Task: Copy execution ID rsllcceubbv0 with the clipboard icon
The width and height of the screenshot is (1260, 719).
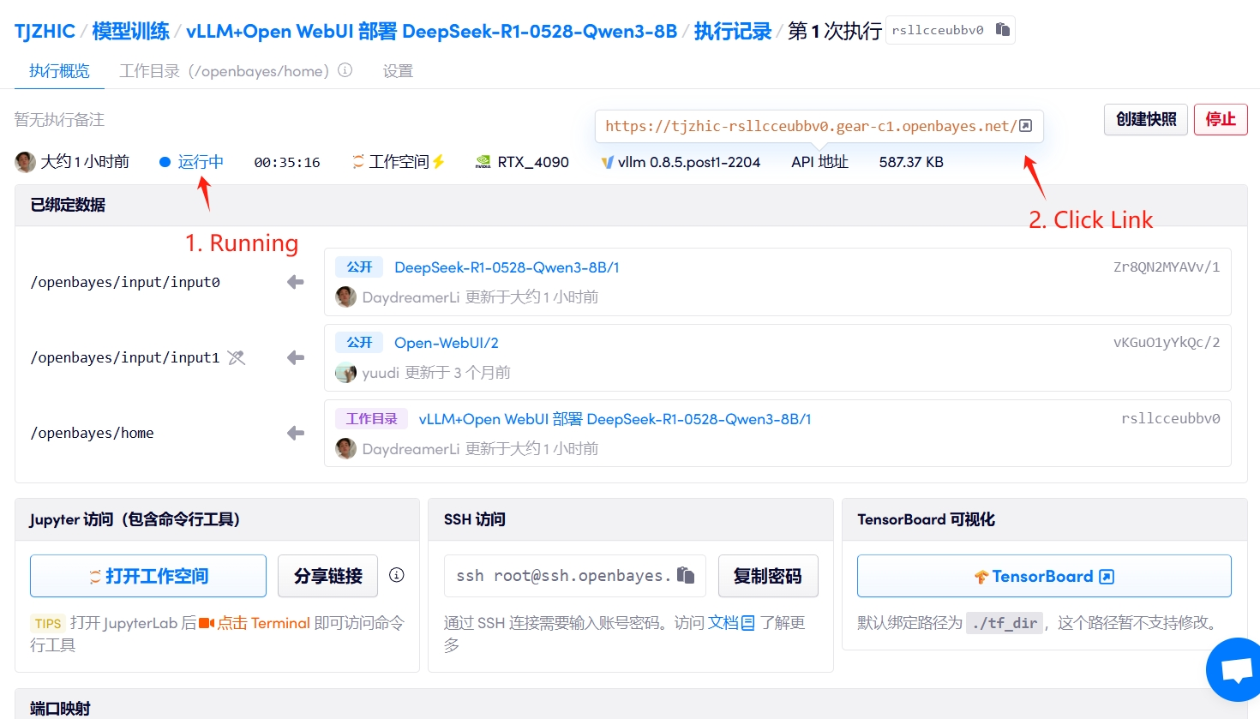Action: (1003, 30)
